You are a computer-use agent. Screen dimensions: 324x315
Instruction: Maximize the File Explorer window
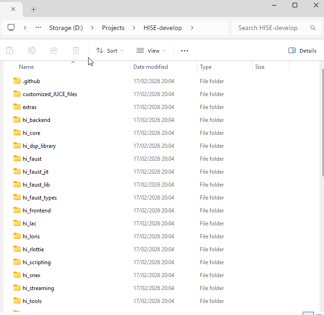click(x=295, y=6)
